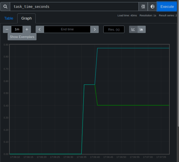The height and width of the screenshot is (162, 179).
Task: Move end time back with left chevron
Action: pos(40,29)
